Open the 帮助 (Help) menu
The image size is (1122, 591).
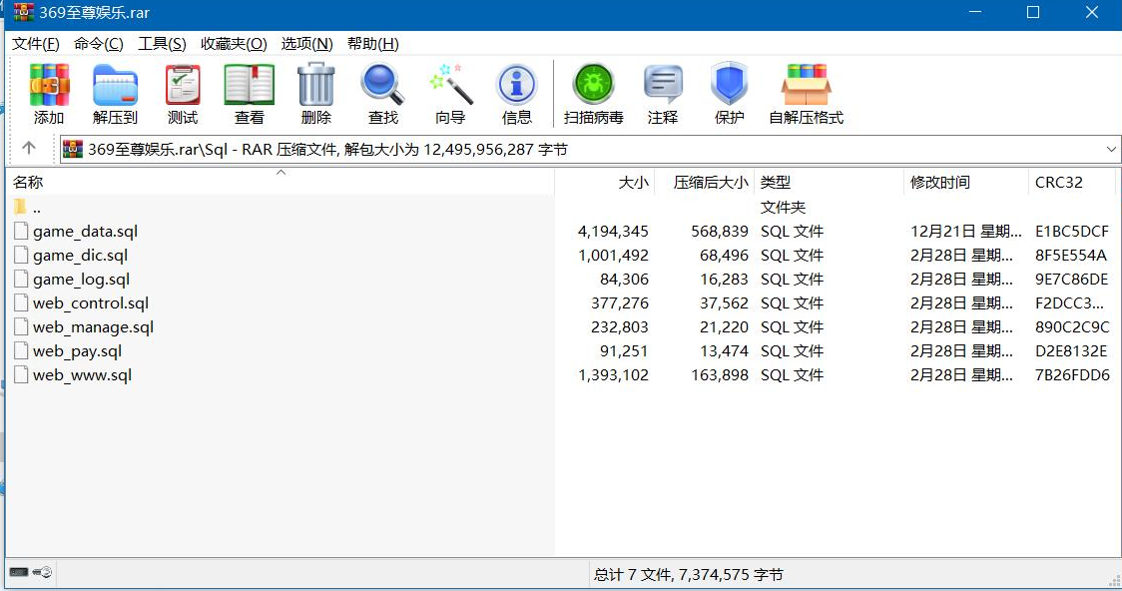point(370,44)
